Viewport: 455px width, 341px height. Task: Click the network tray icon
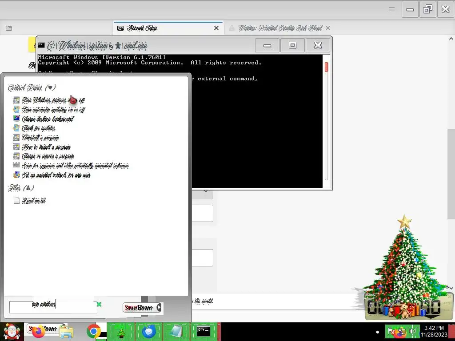[402, 332]
